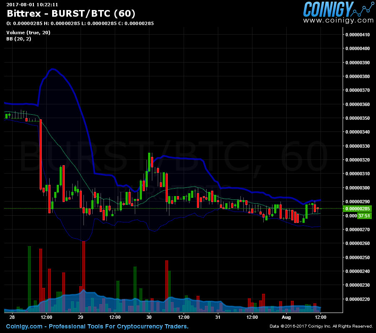Click the Aug label on time axis

click(x=286, y=318)
